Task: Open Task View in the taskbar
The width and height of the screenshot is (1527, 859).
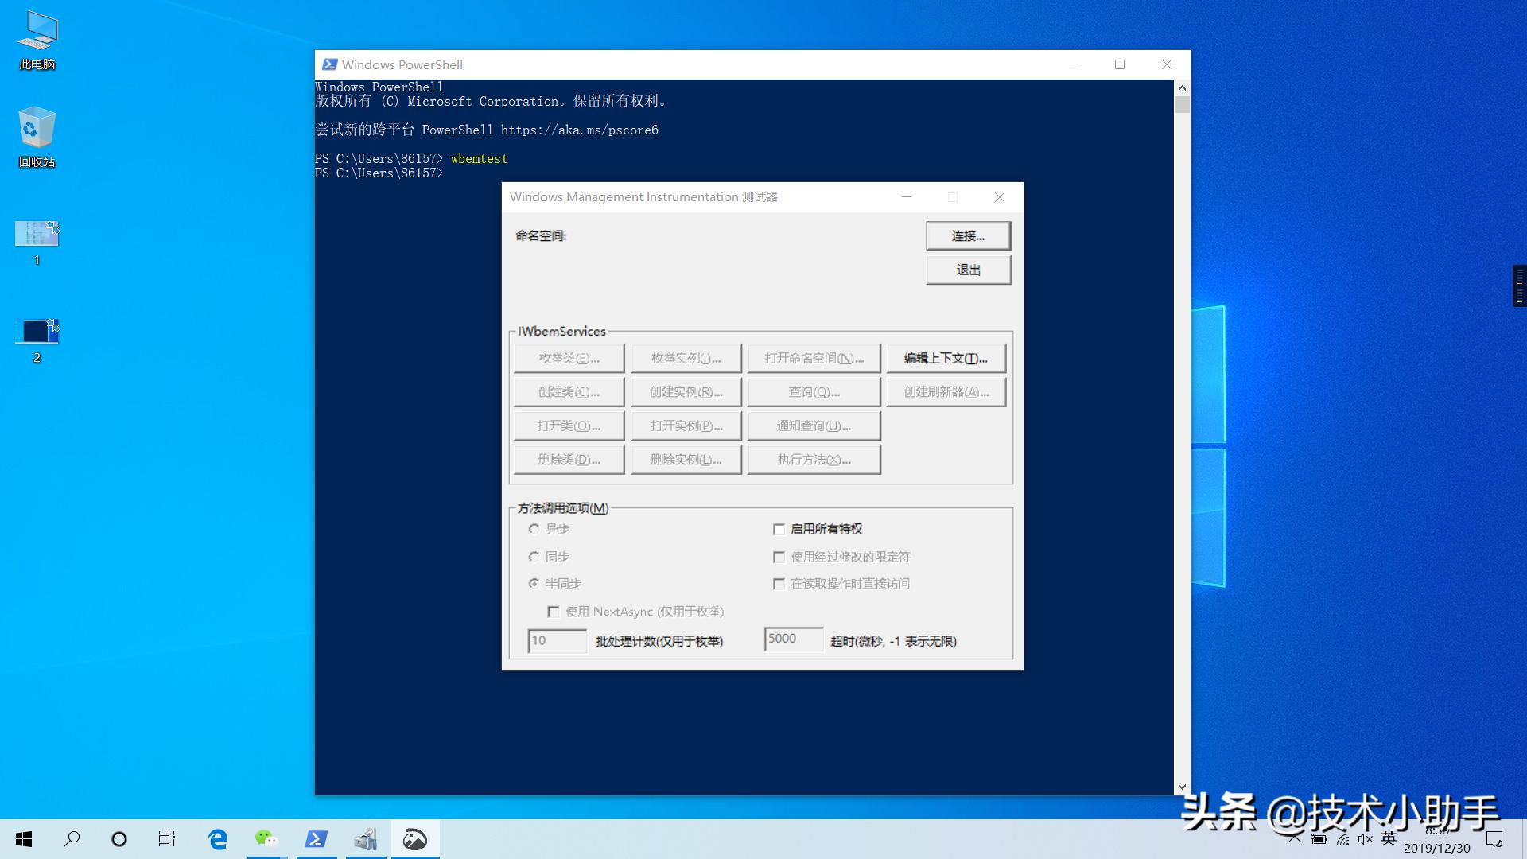Action: tap(167, 839)
